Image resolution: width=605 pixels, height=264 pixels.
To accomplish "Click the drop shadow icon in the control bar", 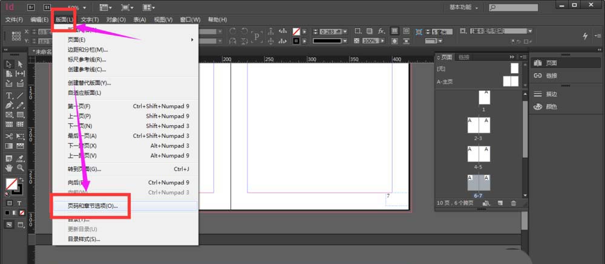I will tap(369, 31).
